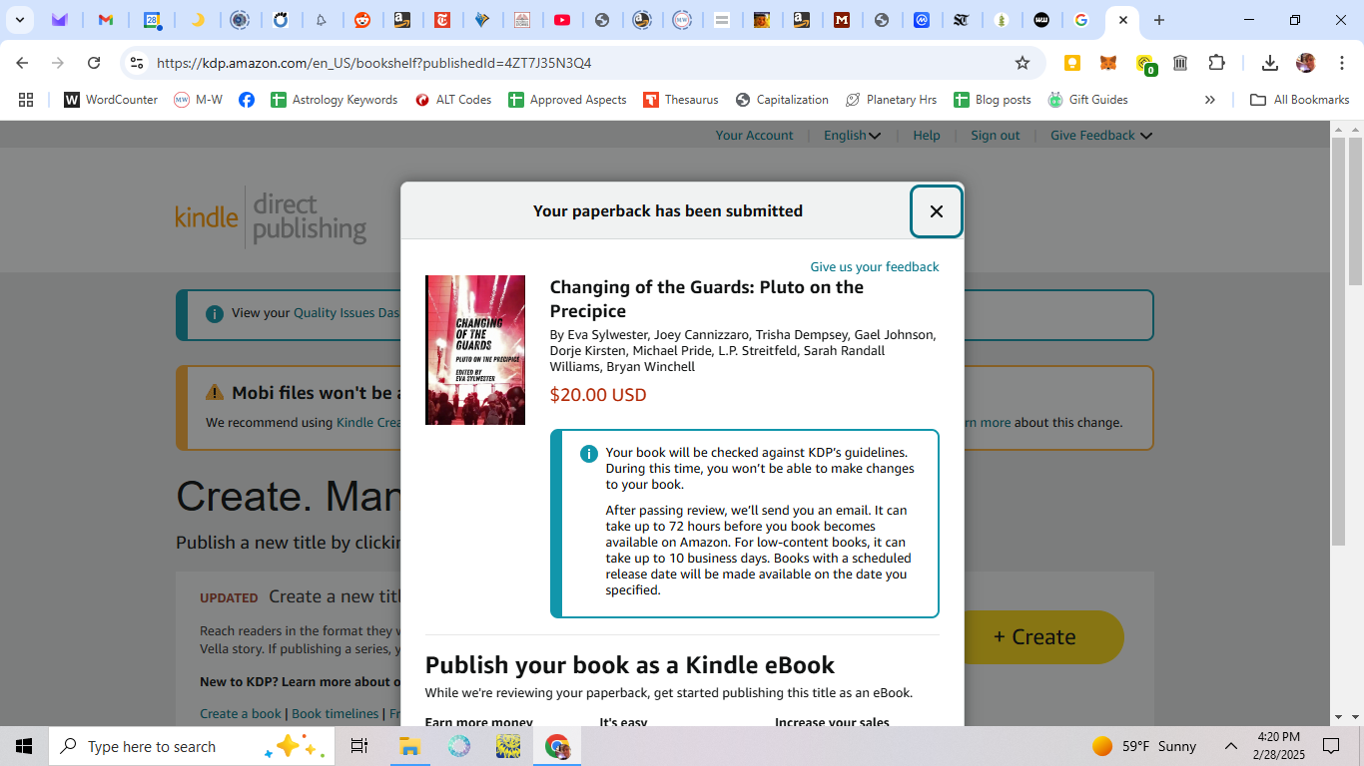The width and height of the screenshot is (1364, 766).
Task: Open a new browser tab
Action: [1158, 20]
